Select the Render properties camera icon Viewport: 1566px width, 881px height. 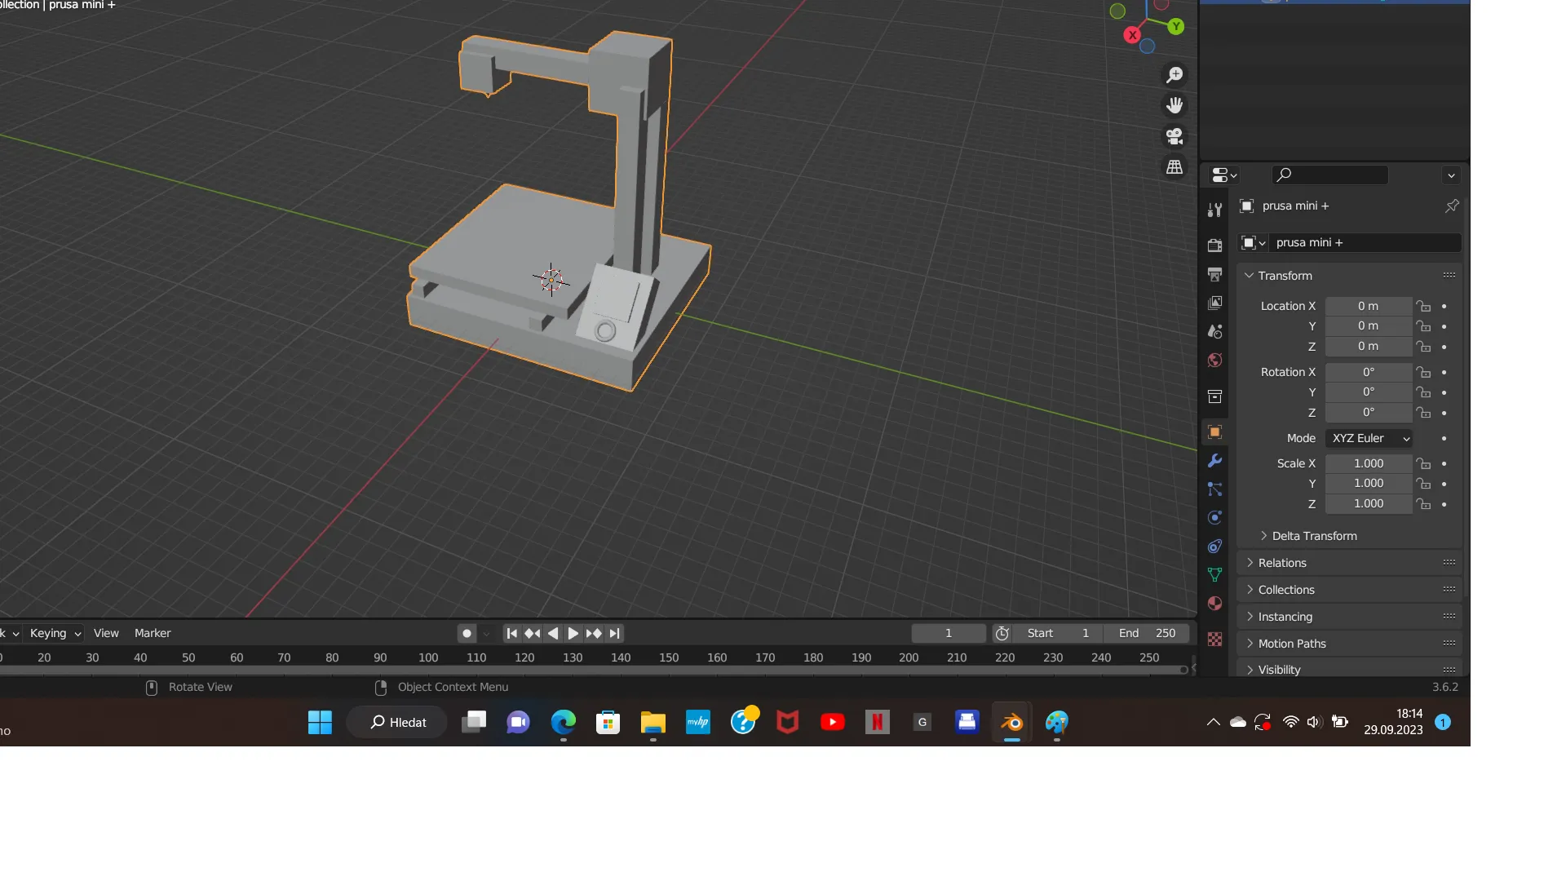[1214, 245]
